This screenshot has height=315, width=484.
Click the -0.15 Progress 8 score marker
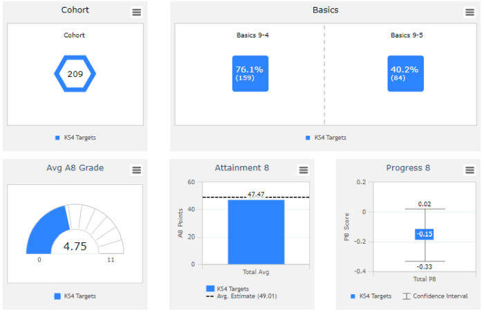[x=424, y=234]
